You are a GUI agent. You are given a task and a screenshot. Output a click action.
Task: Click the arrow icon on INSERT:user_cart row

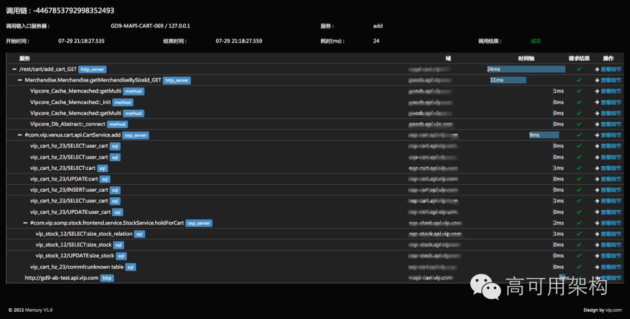[597, 190]
